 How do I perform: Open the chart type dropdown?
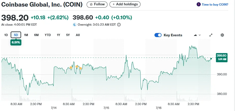pos(197,35)
